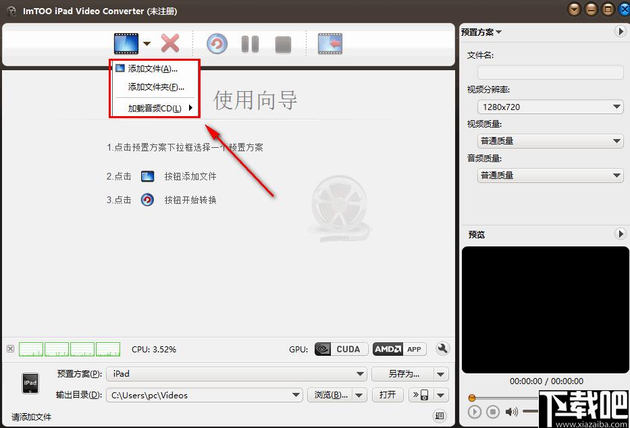Click the 打开 button
The width and height of the screenshot is (630, 428).
tap(388, 395)
